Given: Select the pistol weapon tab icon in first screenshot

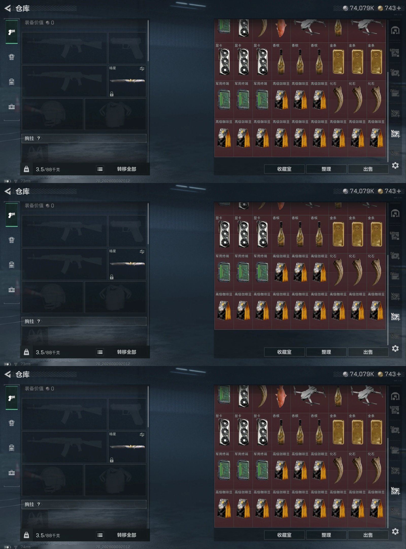Looking at the screenshot, I should click(x=12, y=32).
